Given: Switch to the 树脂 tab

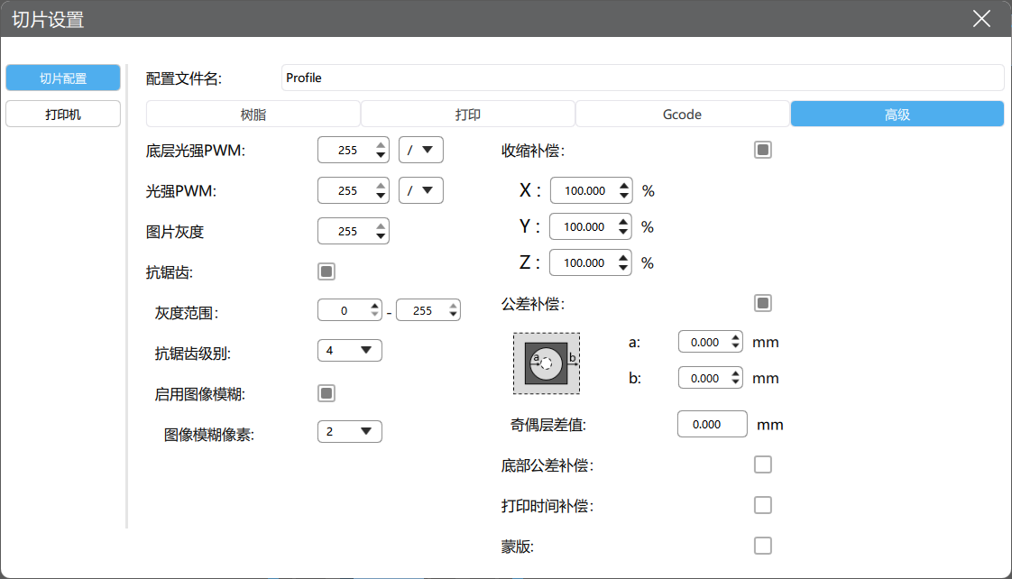Looking at the screenshot, I should pyautogui.click(x=253, y=115).
